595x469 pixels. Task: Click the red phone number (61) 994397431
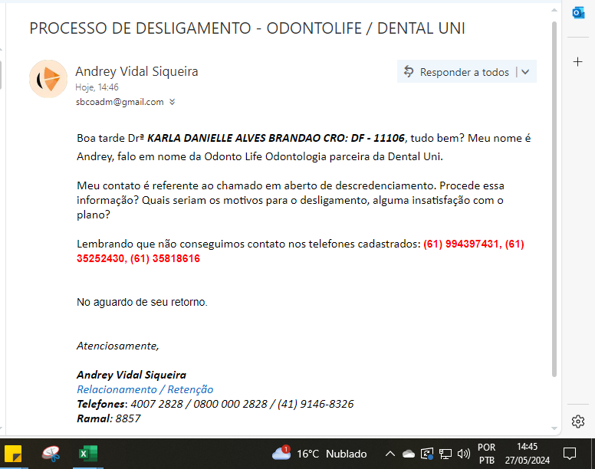click(461, 244)
